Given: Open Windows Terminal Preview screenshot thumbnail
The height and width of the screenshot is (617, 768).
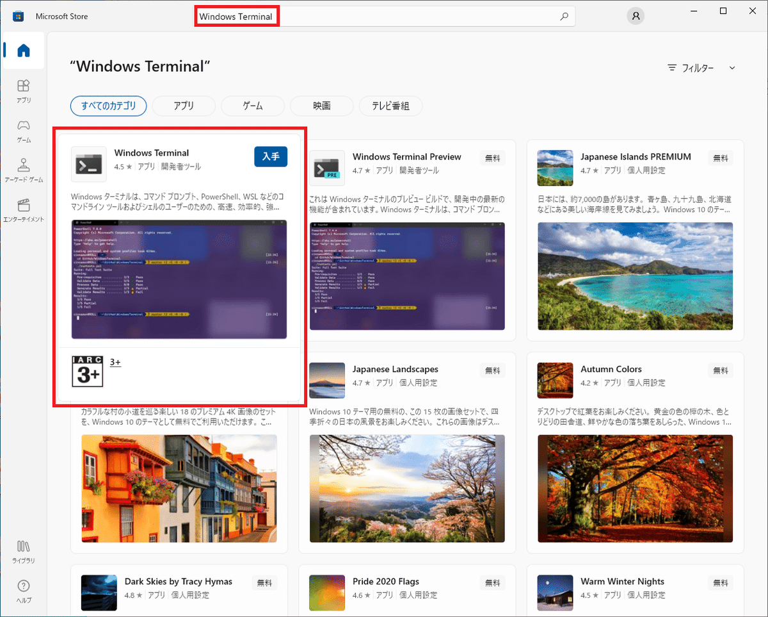Looking at the screenshot, I should (407, 276).
